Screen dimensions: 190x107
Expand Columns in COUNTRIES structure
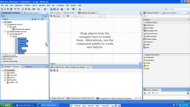pyautogui.click(x=5, y=73)
